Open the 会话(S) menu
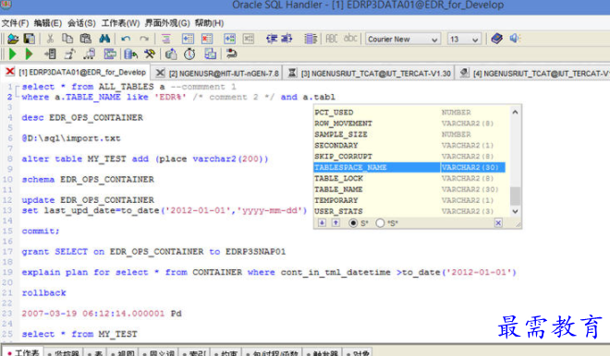 click(x=81, y=23)
